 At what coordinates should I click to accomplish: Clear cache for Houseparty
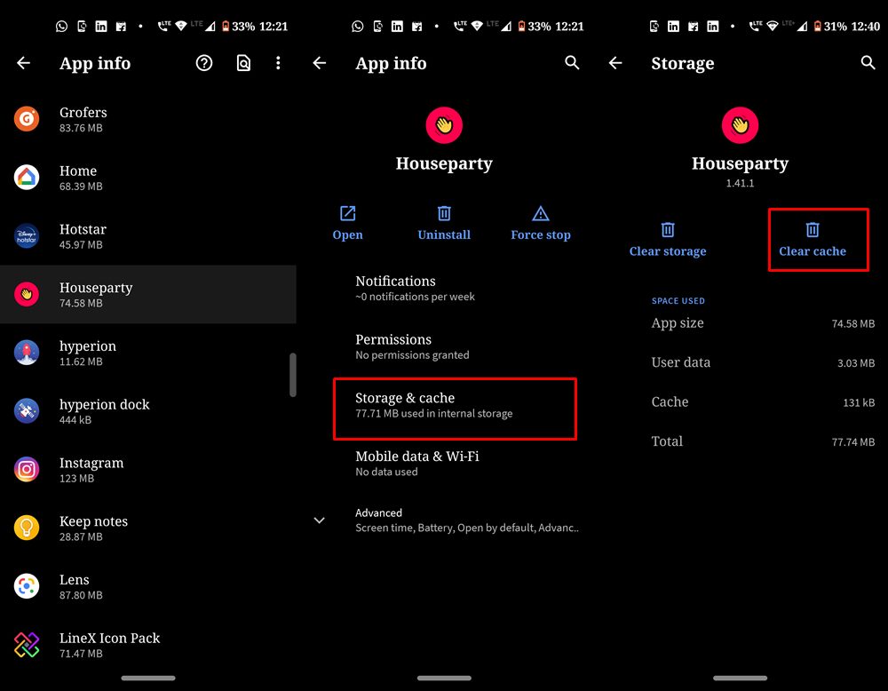coord(813,240)
